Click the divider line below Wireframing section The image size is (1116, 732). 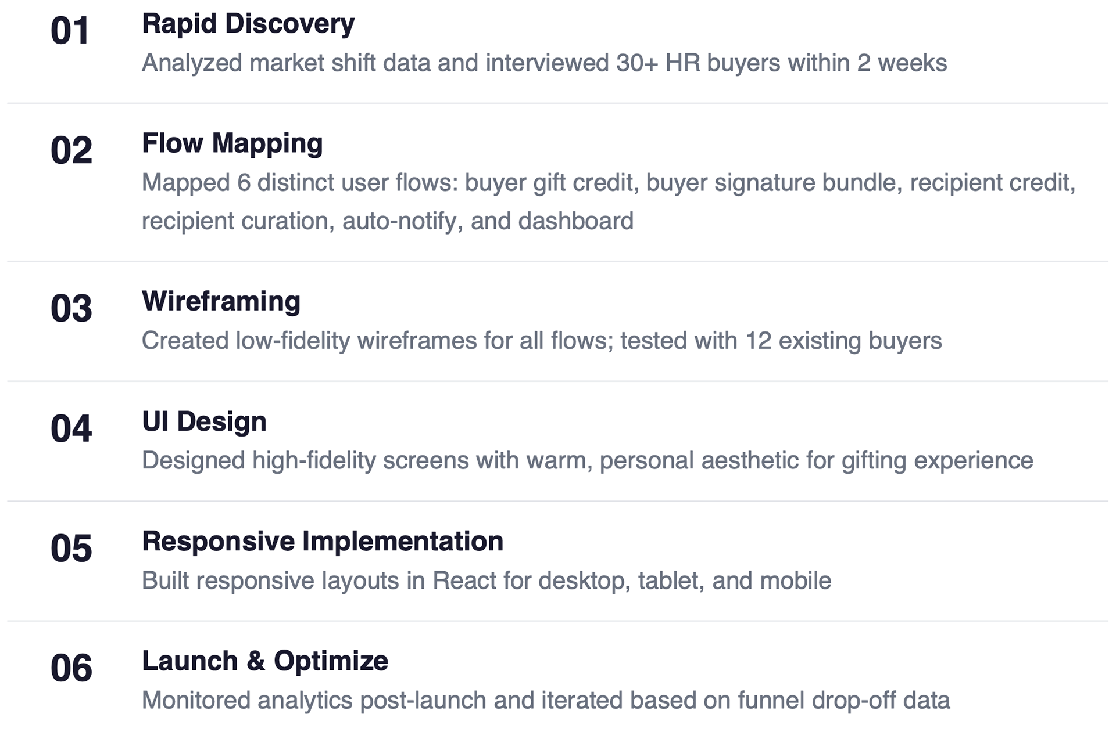click(x=557, y=381)
